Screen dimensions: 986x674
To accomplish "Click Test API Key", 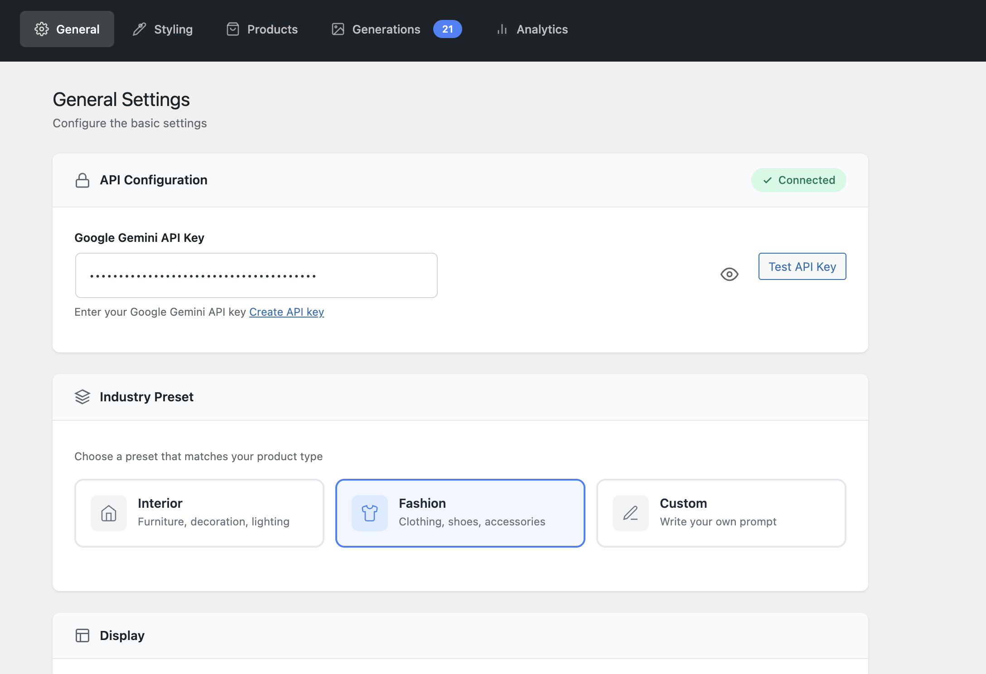I will point(802,266).
